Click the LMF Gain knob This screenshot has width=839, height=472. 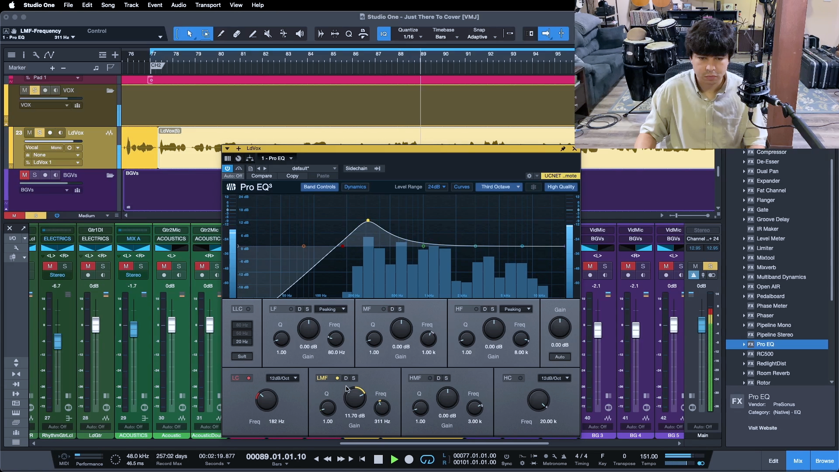click(354, 398)
